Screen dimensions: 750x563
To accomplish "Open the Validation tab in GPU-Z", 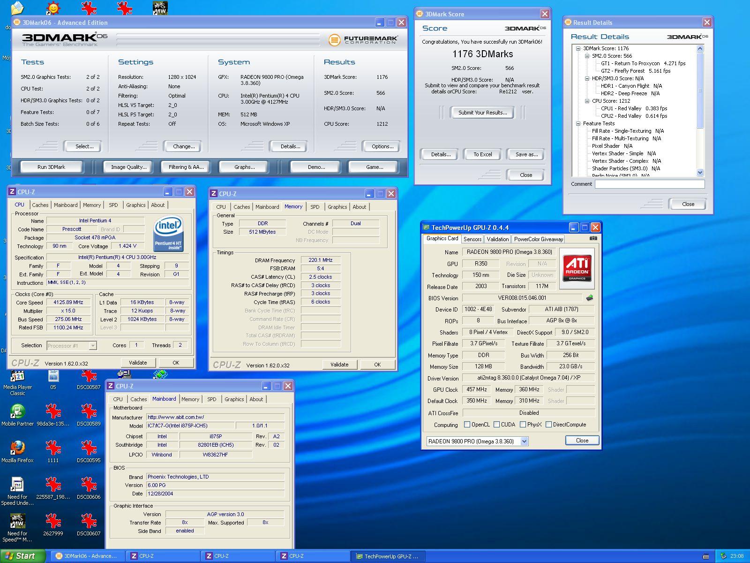I will coord(497,239).
